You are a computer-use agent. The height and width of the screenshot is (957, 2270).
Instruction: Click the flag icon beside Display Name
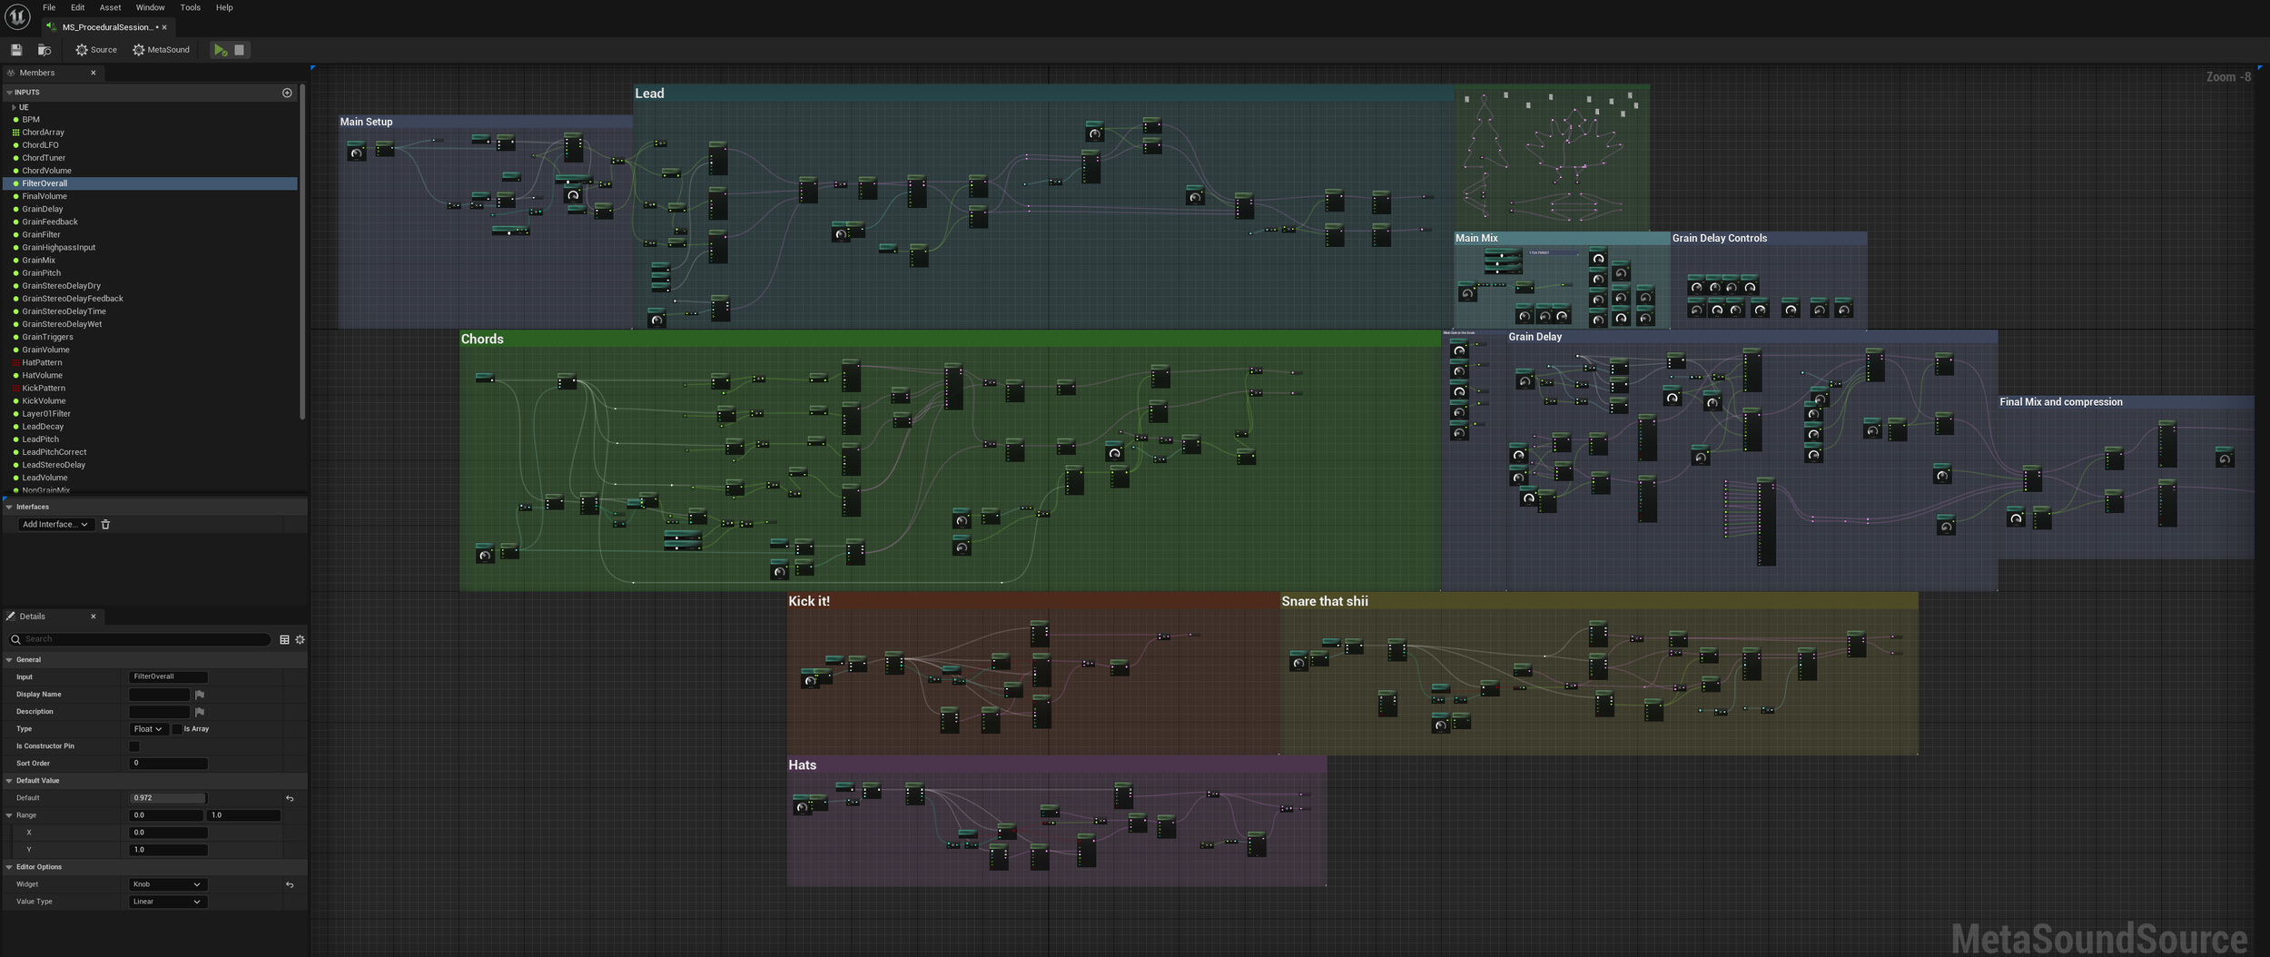[200, 695]
